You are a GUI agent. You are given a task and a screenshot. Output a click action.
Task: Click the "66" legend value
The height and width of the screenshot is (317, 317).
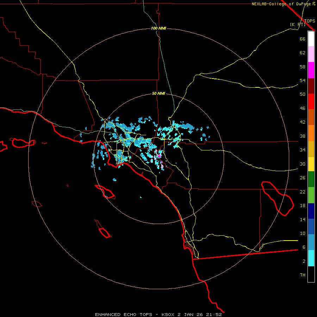(x=303, y=39)
